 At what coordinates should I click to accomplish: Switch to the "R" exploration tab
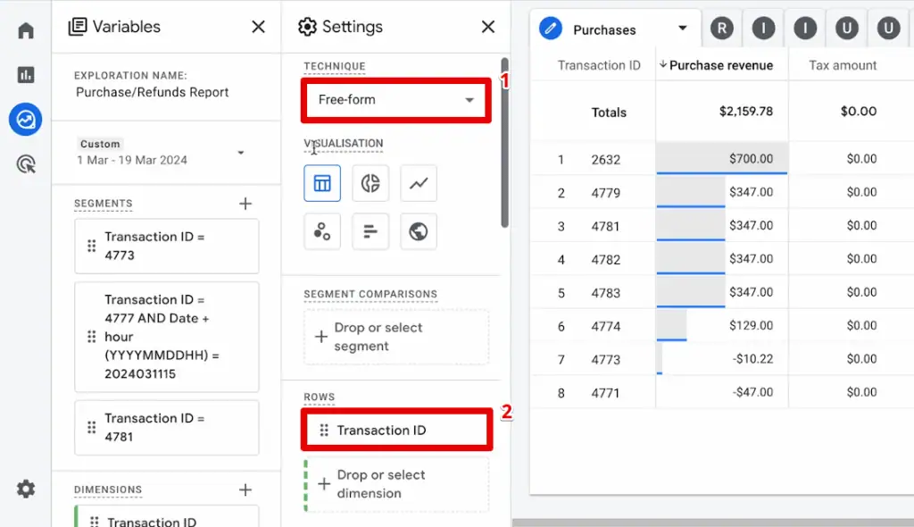(722, 28)
